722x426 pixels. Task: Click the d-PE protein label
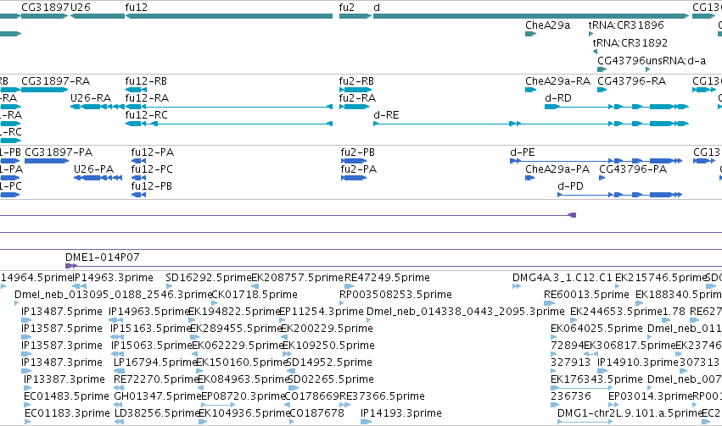pos(523,152)
